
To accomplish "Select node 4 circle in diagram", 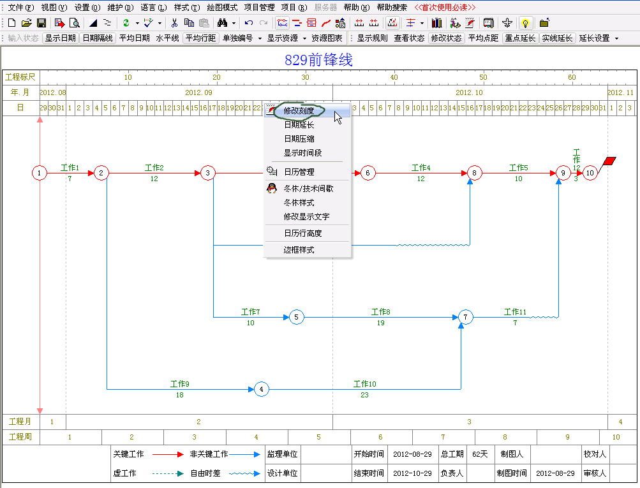I will 261,389.
